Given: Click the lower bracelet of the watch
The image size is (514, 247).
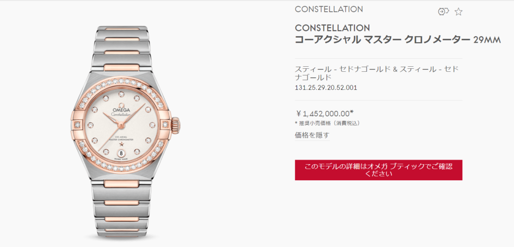Looking at the screenshot, I should 121,208.
